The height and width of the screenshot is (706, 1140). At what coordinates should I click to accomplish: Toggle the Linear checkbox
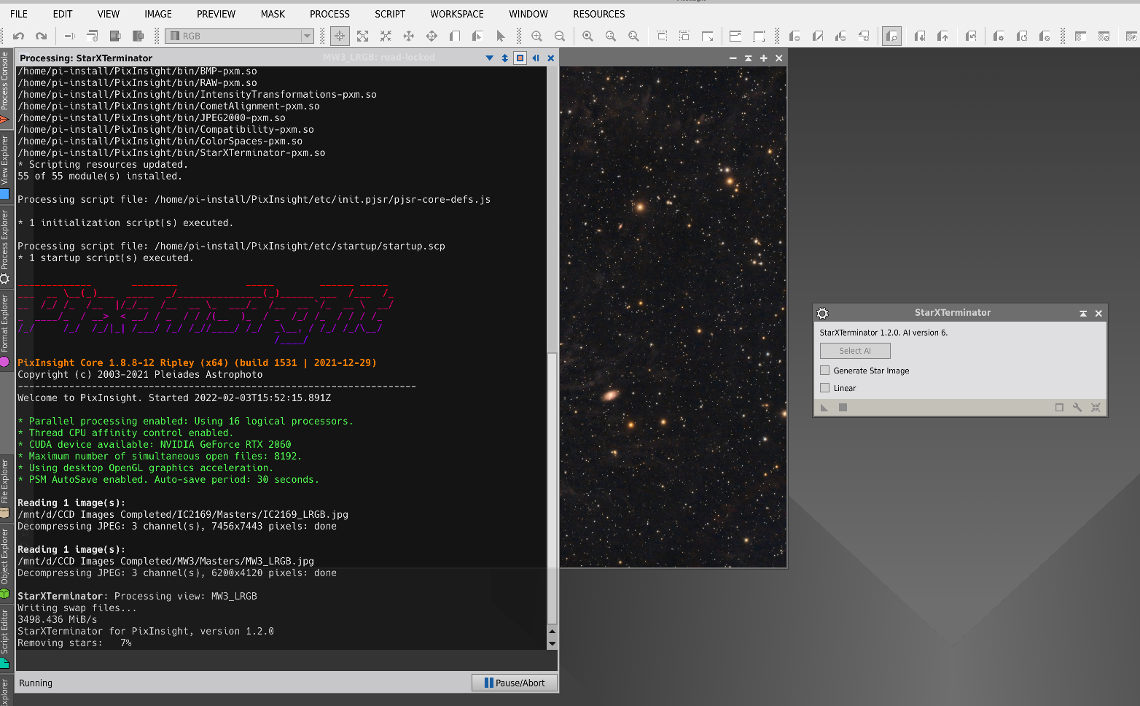click(825, 388)
